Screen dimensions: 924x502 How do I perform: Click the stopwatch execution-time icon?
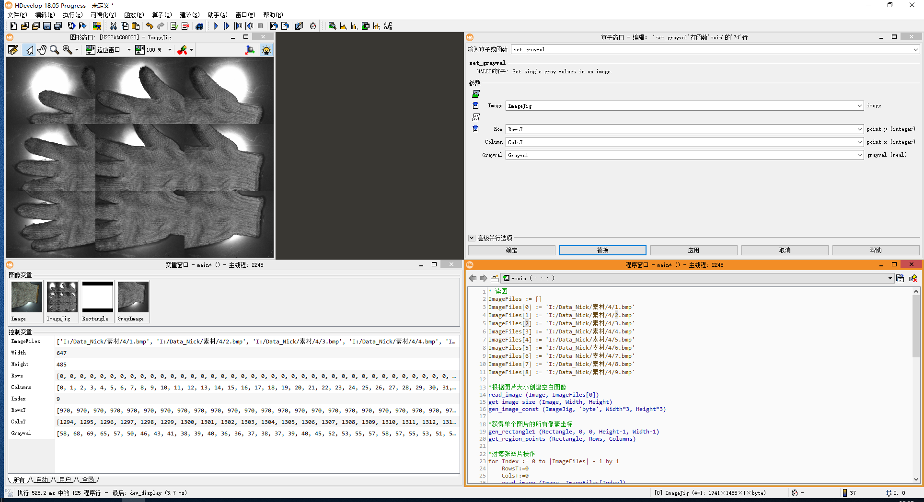coord(313,26)
